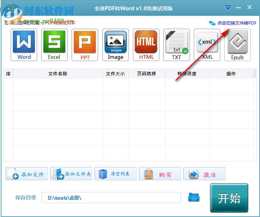Select the TXT format icon
This screenshot has height=217, width=260.
177,45
